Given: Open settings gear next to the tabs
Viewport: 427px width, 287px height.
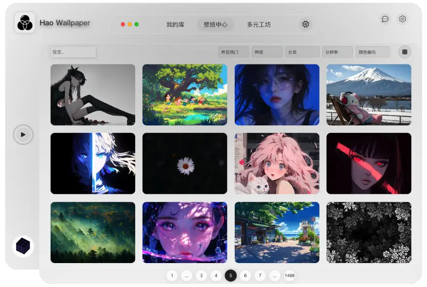Looking at the screenshot, I should [305, 24].
